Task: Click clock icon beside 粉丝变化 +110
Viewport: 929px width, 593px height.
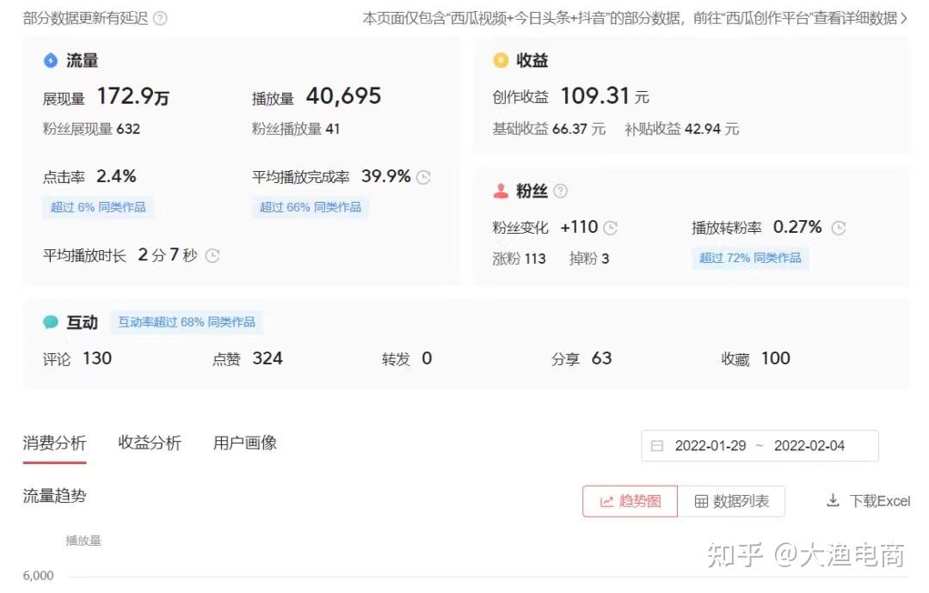Action: pyautogui.click(x=610, y=228)
